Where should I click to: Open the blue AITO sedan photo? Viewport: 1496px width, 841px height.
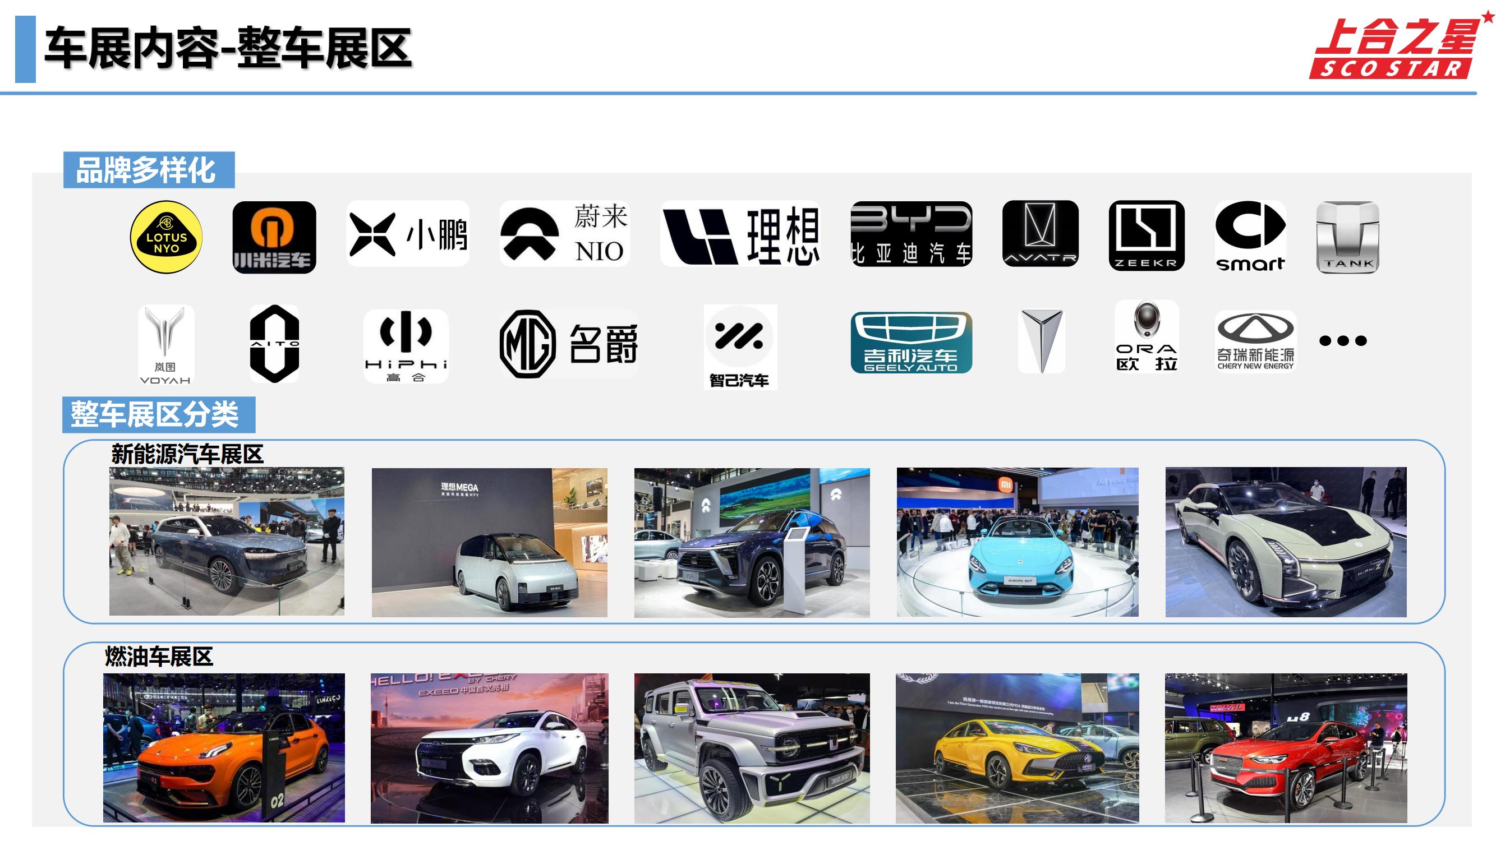227,542
